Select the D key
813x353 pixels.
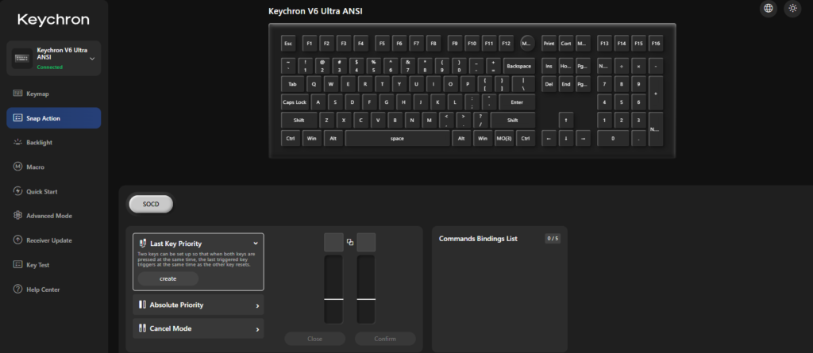353,102
